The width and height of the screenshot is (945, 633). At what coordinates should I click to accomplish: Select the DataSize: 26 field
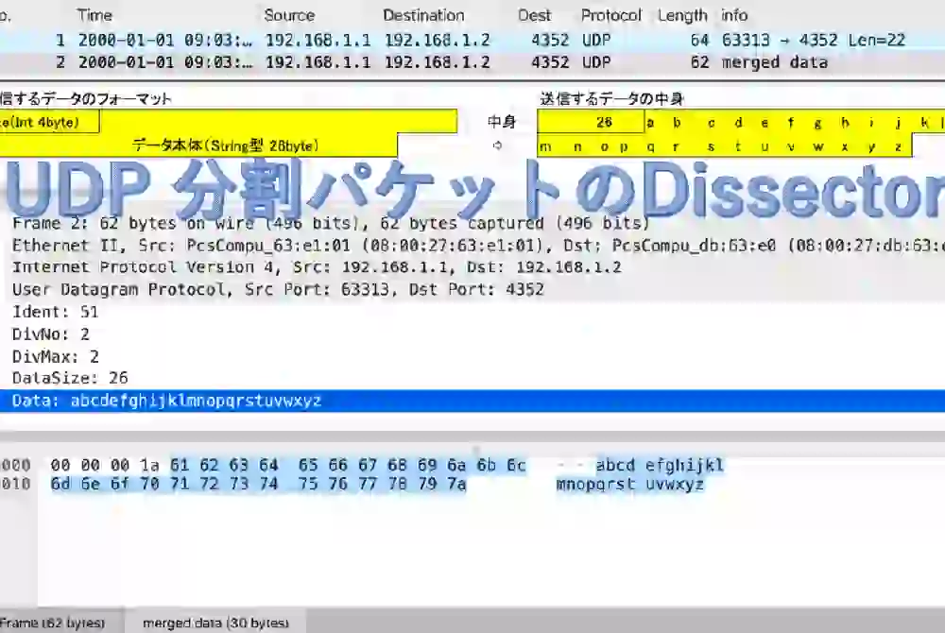[70, 378]
